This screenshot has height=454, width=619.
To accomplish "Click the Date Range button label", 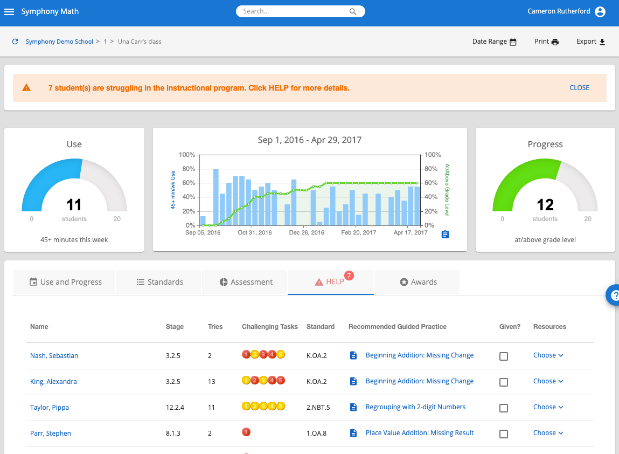I will tap(490, 42).
